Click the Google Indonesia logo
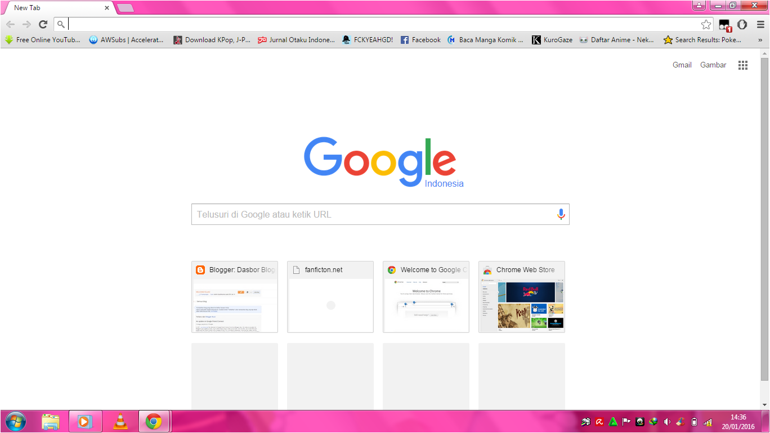The height and width of the screenshot is (433, 770). (384, 163)
